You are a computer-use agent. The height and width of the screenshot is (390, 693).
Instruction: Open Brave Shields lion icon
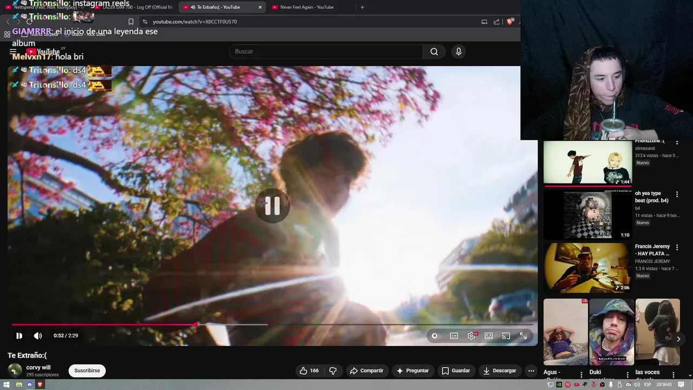click(509, 22)
